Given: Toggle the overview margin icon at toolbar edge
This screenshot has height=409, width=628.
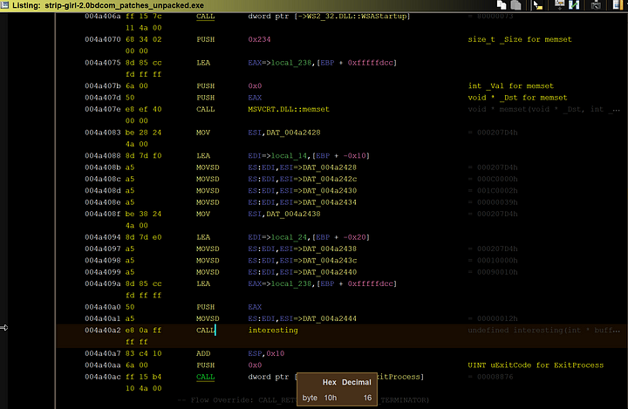Looking at the screenshot, I should click(x=618, y=5).
